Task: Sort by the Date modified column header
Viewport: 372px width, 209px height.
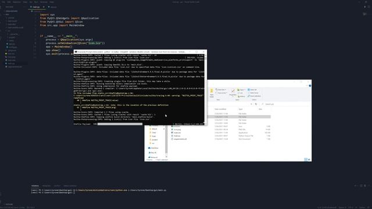Action: [x=220, y=109]
